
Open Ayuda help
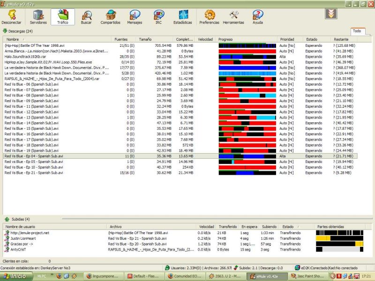[257, 17]
